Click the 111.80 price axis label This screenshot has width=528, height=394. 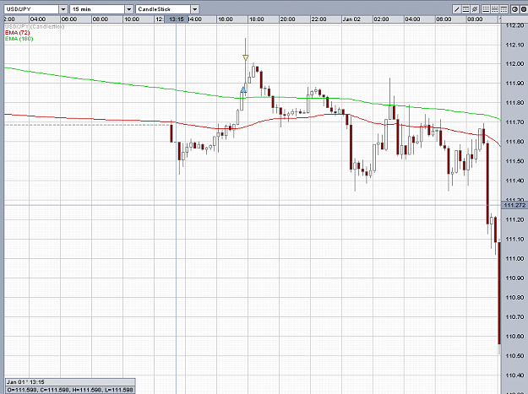tap(515, 103)
